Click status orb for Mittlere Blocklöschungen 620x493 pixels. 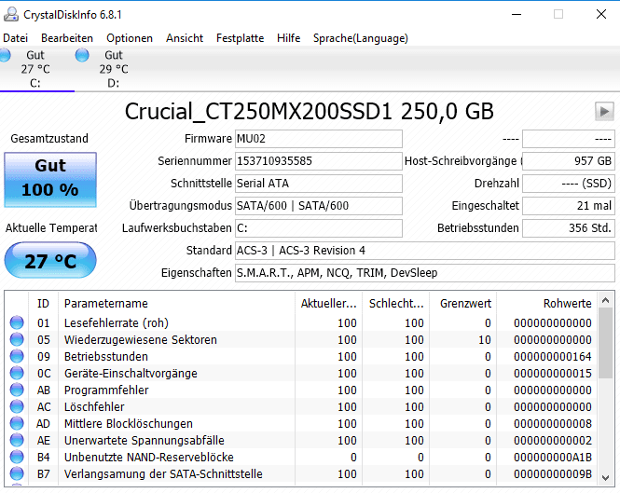point(17,423)
